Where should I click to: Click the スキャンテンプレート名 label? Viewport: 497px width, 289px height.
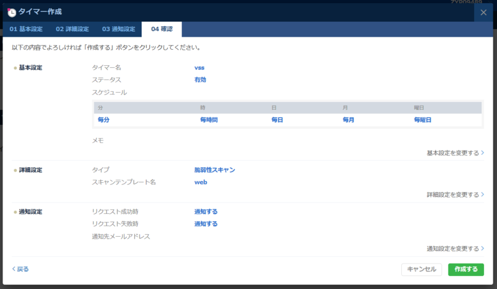click(124, 182)
